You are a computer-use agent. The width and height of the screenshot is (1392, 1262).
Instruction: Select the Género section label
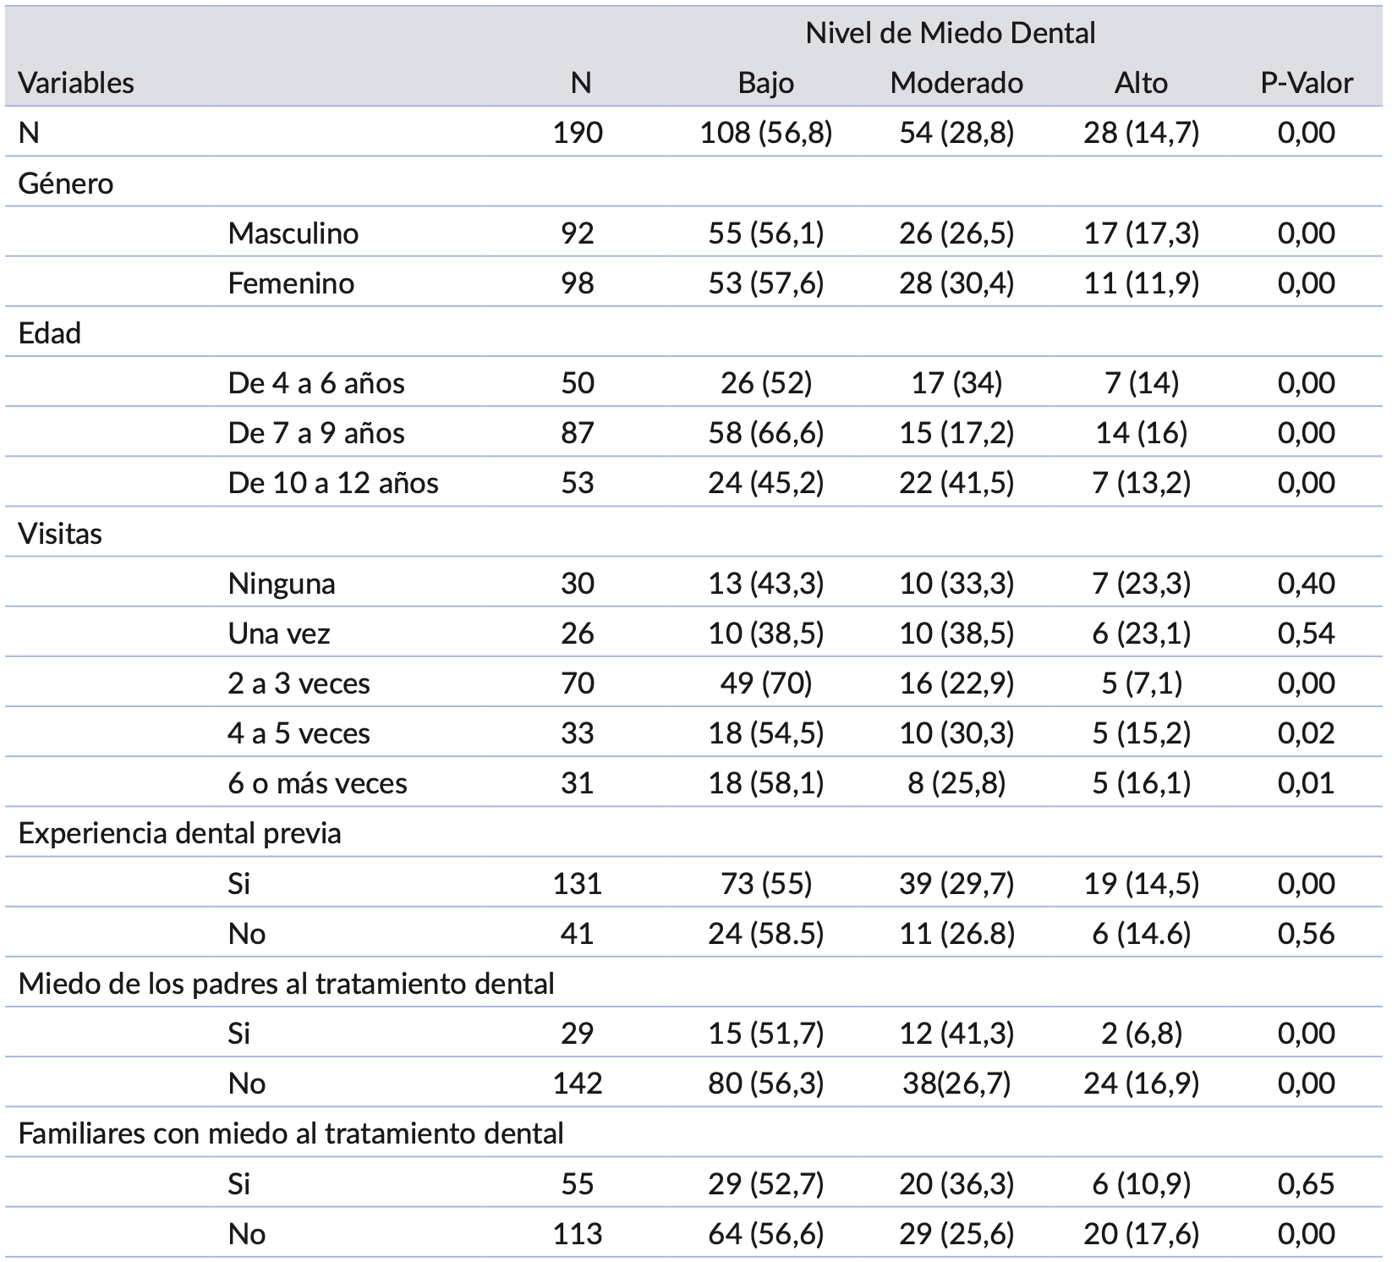pyautogui.click(x=66, y=183)
